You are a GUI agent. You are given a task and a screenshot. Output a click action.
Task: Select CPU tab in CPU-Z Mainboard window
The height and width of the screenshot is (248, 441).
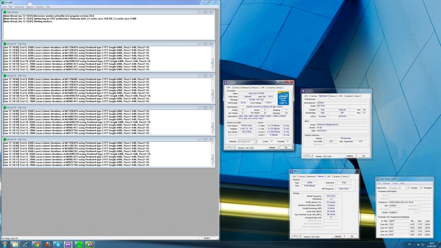306,96
